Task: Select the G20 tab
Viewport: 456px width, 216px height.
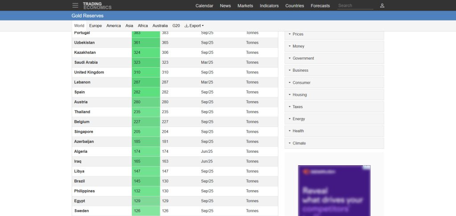Action: click(176, 26)
